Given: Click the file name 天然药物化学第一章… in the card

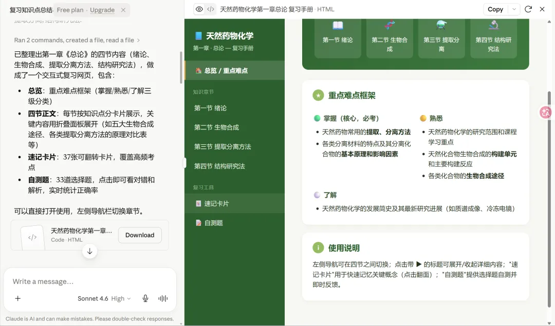Looking at the screenshot, I should pyautogui.click(x=81, y=231).
